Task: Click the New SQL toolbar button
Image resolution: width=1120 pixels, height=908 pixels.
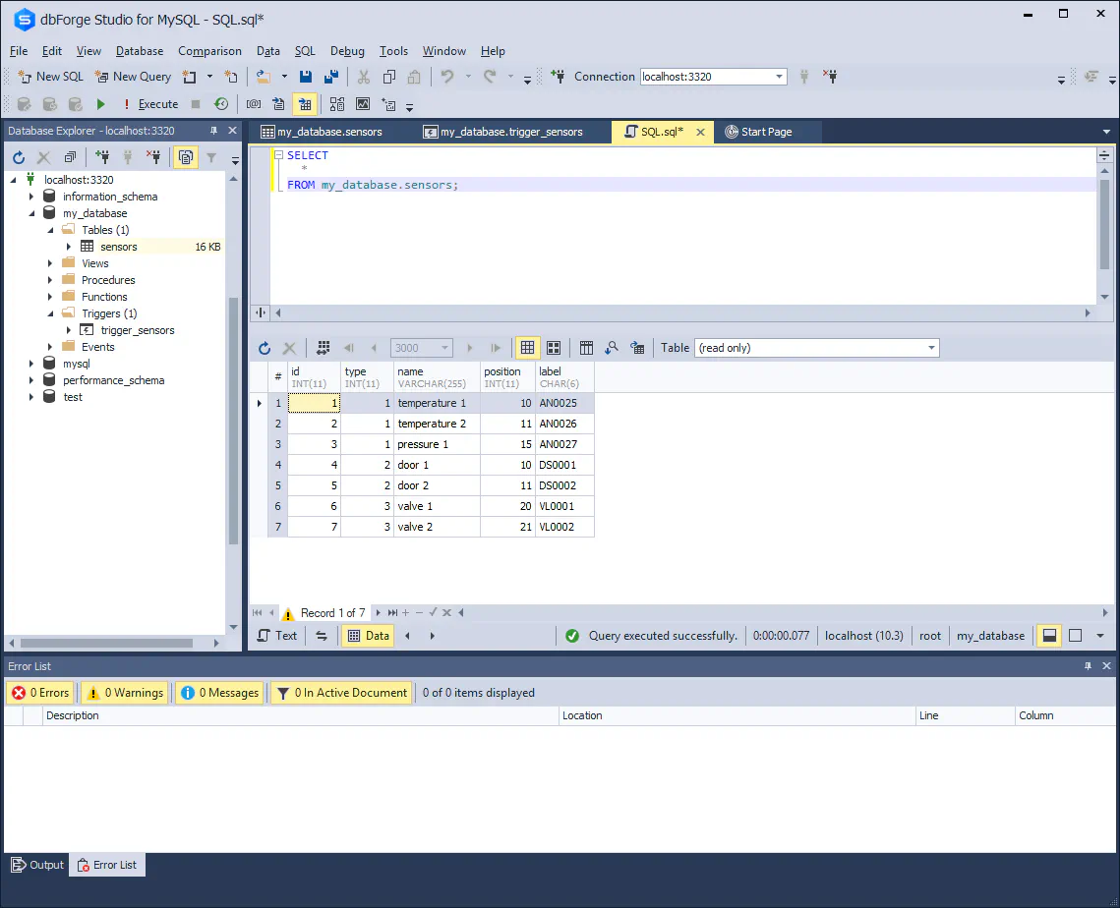Action: [x=50, y=77]
